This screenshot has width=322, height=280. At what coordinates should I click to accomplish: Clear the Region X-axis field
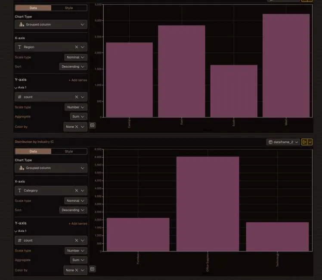coord(77,47)
